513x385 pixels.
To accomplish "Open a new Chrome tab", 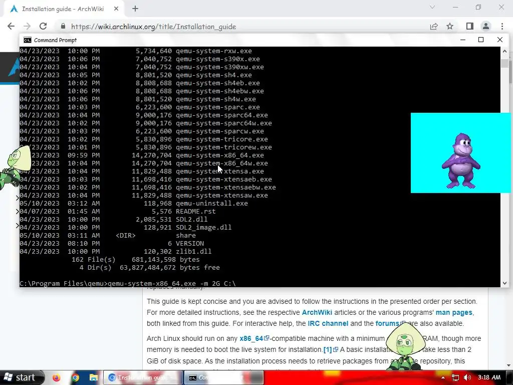I will click(x=135, y=9).
